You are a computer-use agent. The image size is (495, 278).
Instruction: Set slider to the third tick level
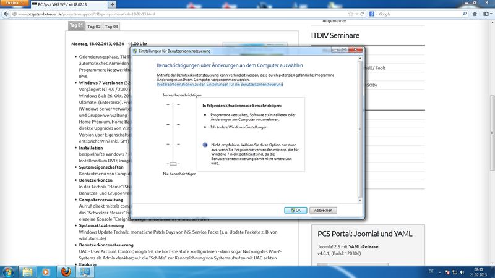[173, 144]
